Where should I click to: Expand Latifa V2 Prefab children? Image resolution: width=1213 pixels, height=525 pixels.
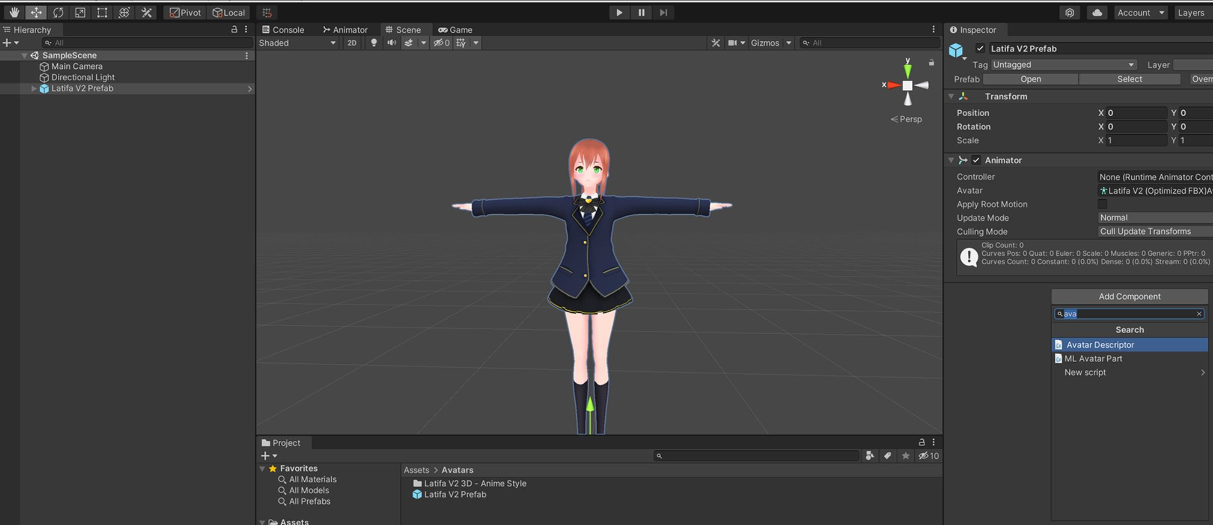(x=34, y=88)
